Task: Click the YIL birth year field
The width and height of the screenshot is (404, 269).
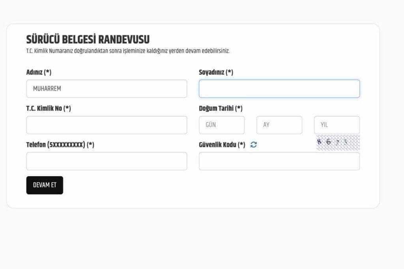Action: 337,125
